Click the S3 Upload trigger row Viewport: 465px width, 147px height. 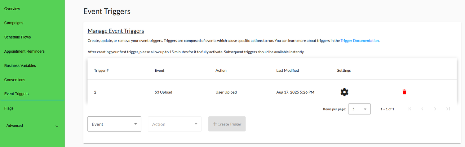click(x=163, y=92)
